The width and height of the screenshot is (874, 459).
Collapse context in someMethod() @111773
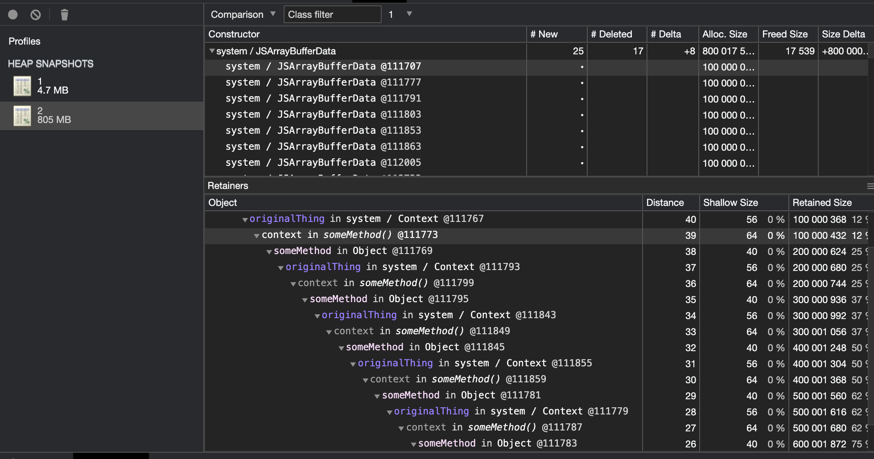(256, 236)
